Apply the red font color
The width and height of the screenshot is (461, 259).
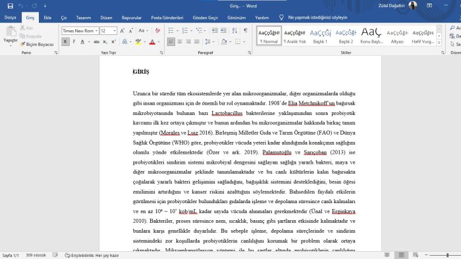coord(152,41)
